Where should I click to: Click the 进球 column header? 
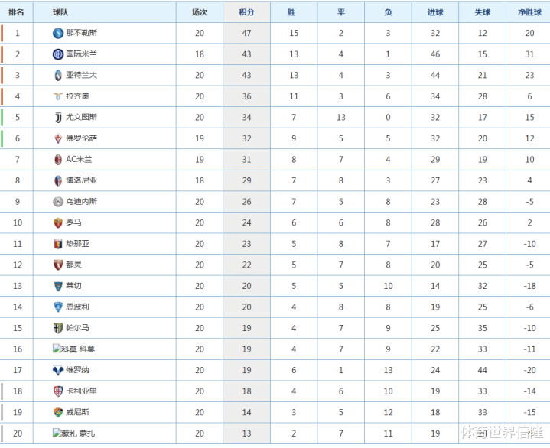tap(436, 12)
